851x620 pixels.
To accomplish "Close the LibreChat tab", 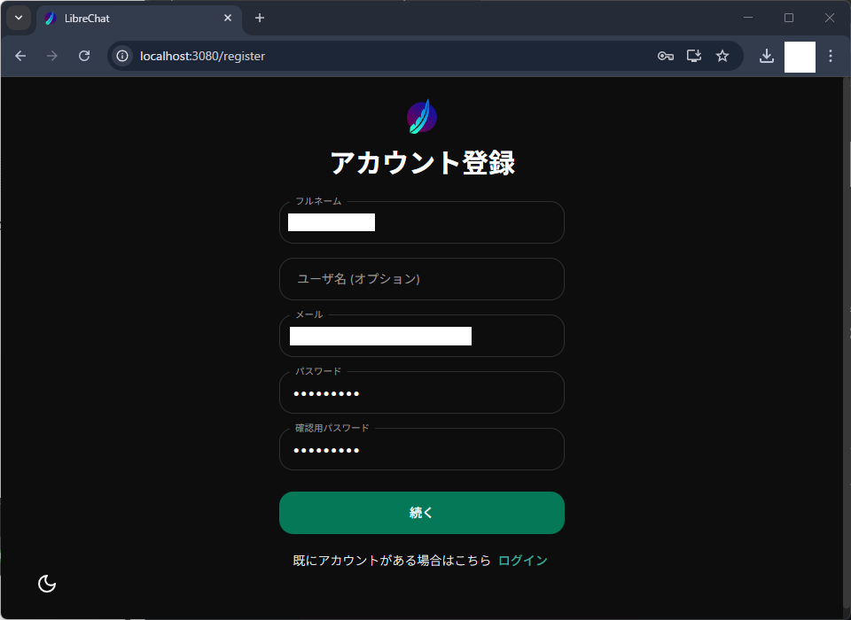I will (x=228, y=18).
